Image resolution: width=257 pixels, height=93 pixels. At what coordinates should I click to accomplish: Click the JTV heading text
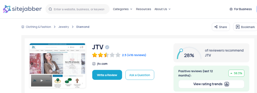point(98,47)
